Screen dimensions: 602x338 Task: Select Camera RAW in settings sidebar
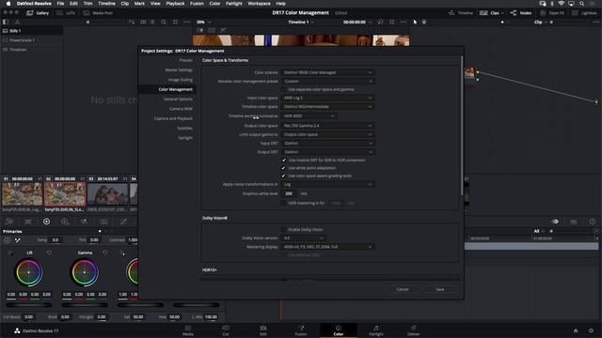pyautogui.click(x=182, y=109)
